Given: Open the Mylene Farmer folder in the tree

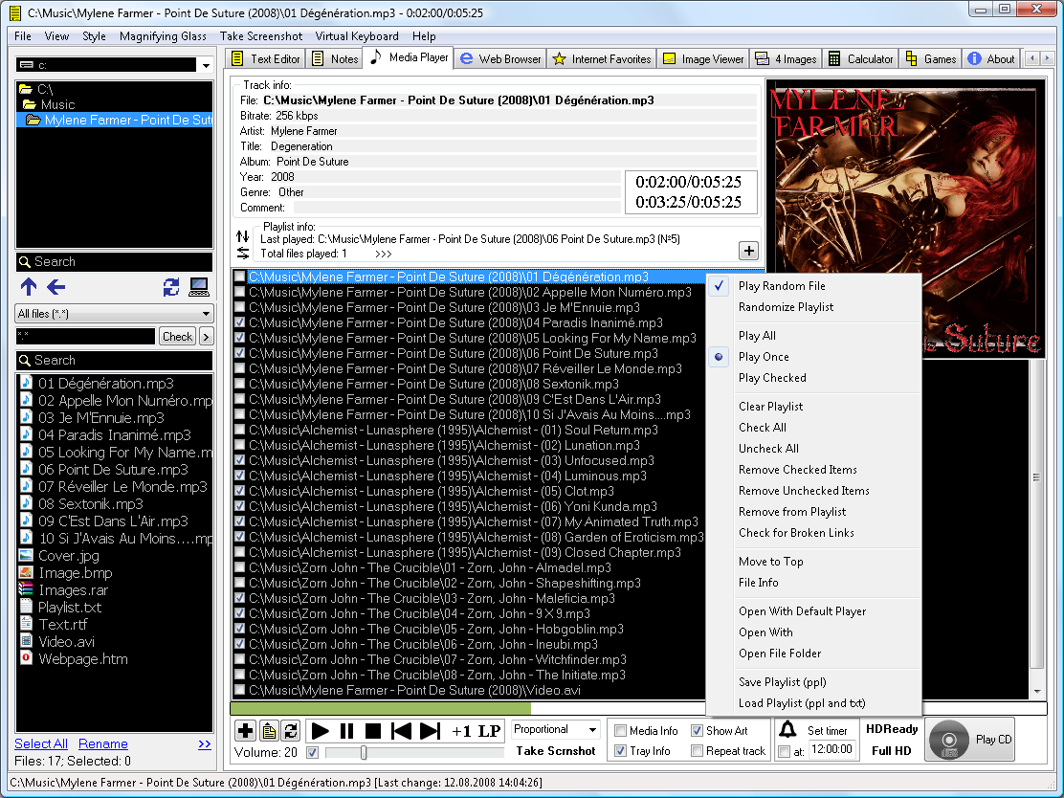Looking at the screenshot, I should [120, 121].
